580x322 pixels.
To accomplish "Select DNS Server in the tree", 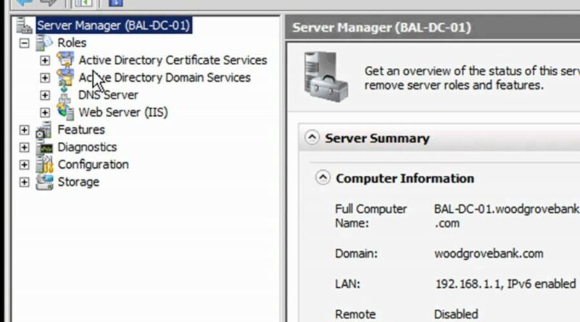I will 108,95.
